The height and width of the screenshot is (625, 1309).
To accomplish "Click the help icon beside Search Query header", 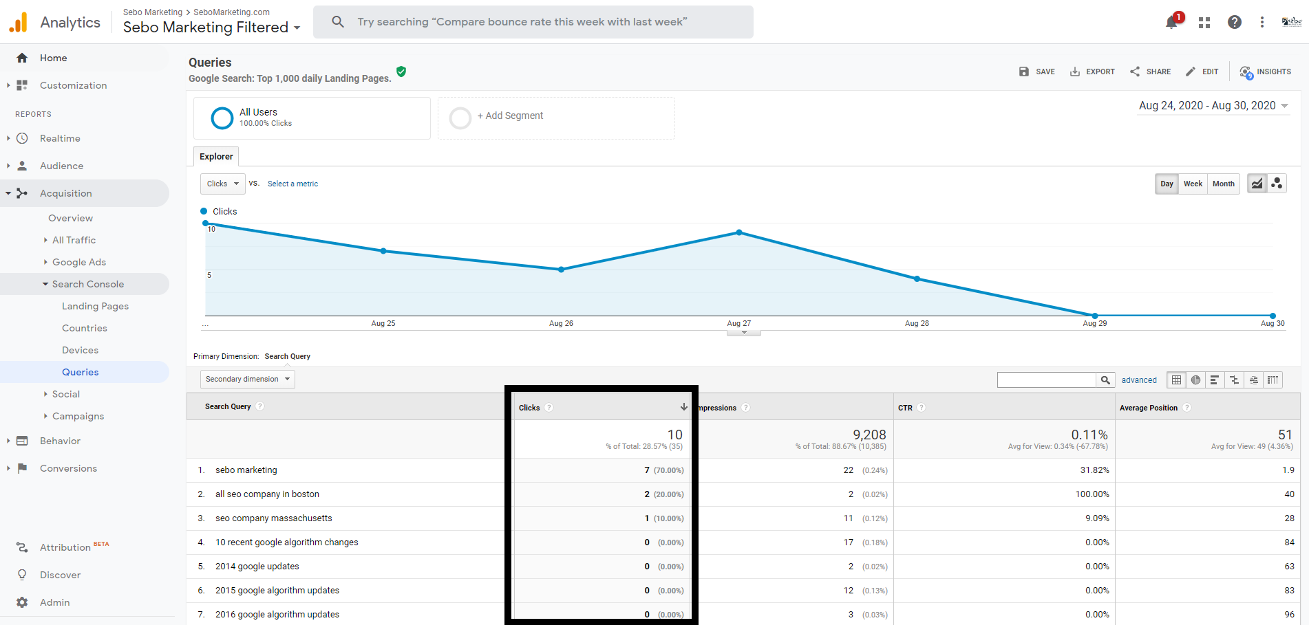I will (x=260, y=406).
